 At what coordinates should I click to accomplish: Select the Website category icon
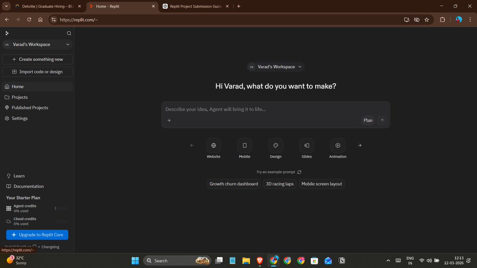tap(213, 145)
